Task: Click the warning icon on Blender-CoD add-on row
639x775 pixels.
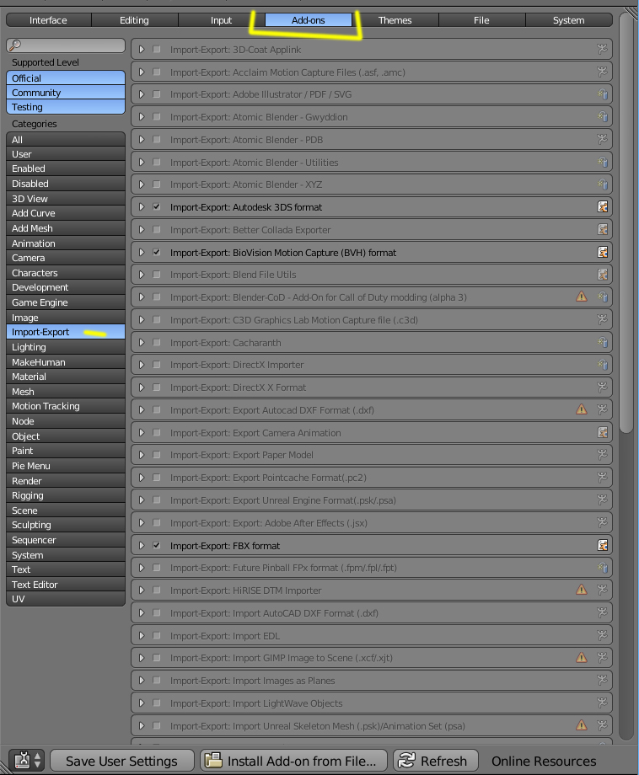Action: click(x=581, y=297)
